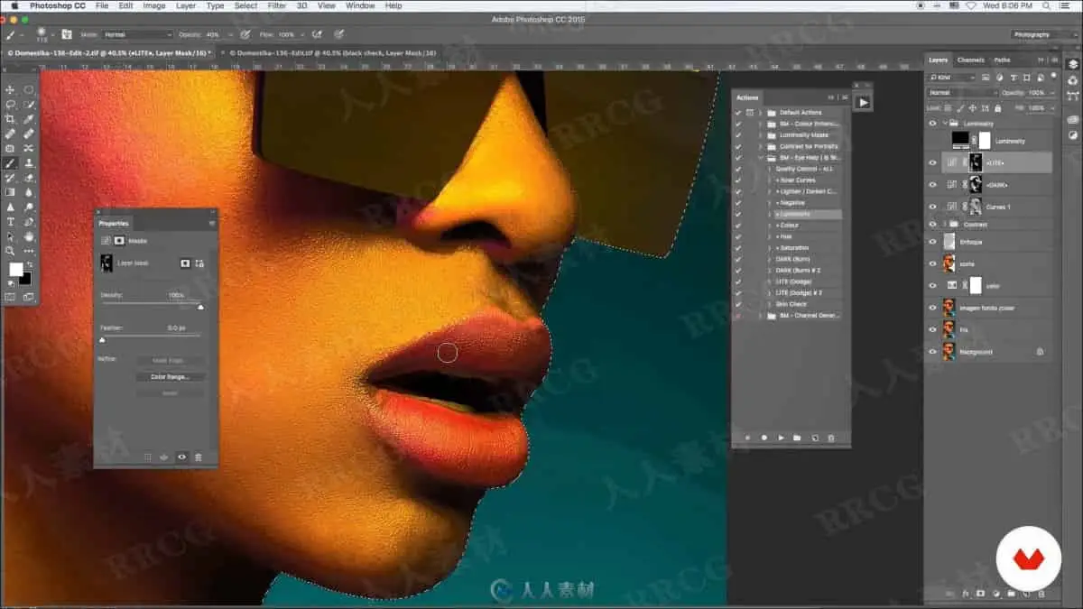
Task: Collapse the Luminosity layer group
Action: tap(945, 124)
